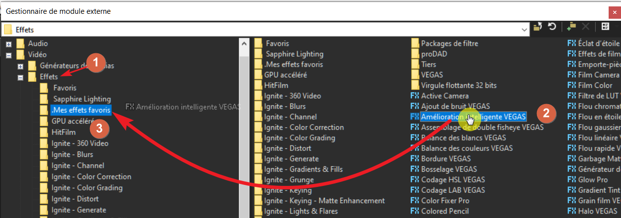This screenshot has height=218, width=621.
Task: Select the Film Camera effect
Action: 599,75
